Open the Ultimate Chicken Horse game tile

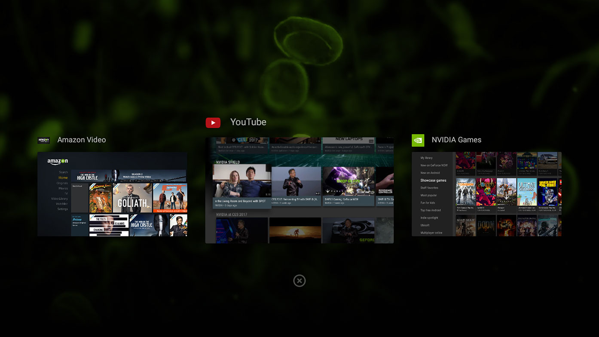(x=527, y=193)
